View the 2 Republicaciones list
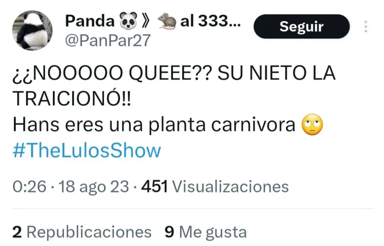This screenshot has width=384, height=246. pyautogui.click(x=82, y=232)
